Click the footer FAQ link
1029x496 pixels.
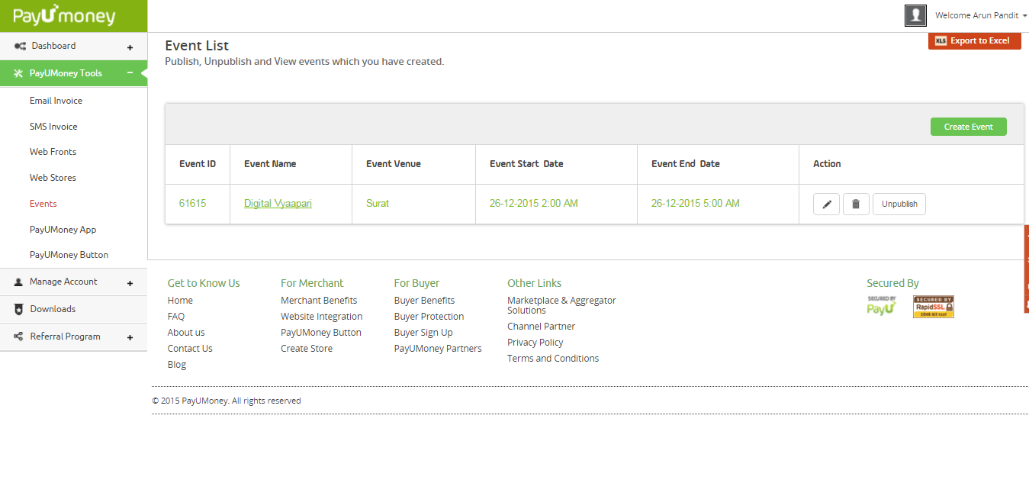176,317
